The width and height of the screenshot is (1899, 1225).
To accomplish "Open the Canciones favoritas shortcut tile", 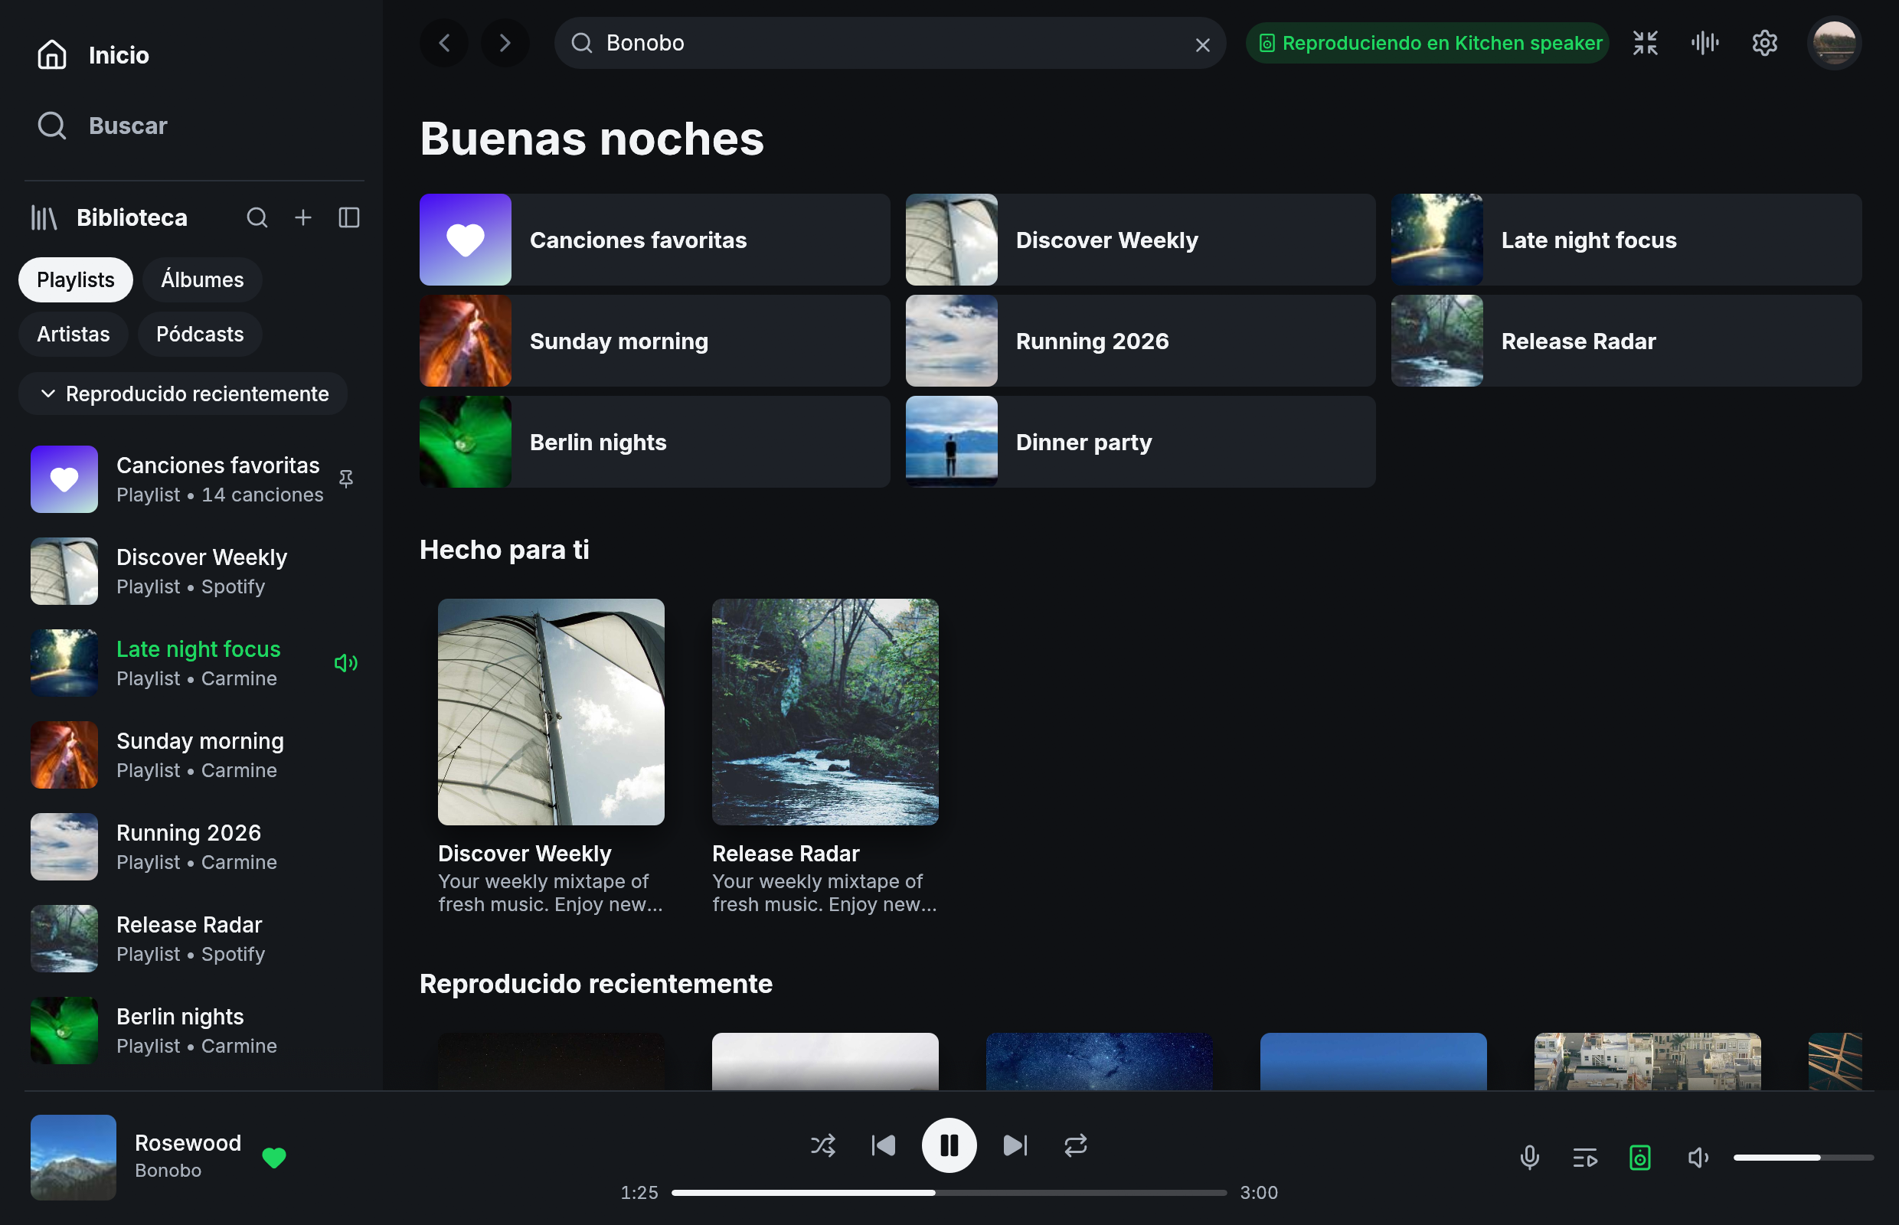I will click(654, 240).
